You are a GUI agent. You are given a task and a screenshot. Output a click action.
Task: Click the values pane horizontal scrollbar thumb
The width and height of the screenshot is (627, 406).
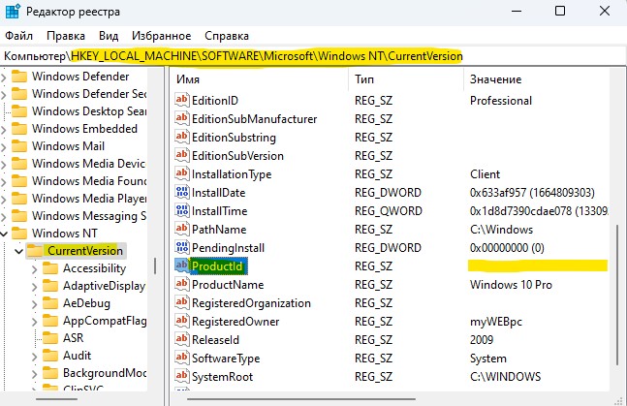tap(301, 399)
